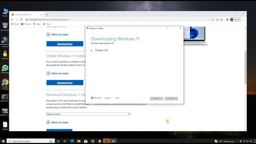Launch Microsoft Edge from the taskbar
Screen dimensions: 256x144
(x=72, y=141)
